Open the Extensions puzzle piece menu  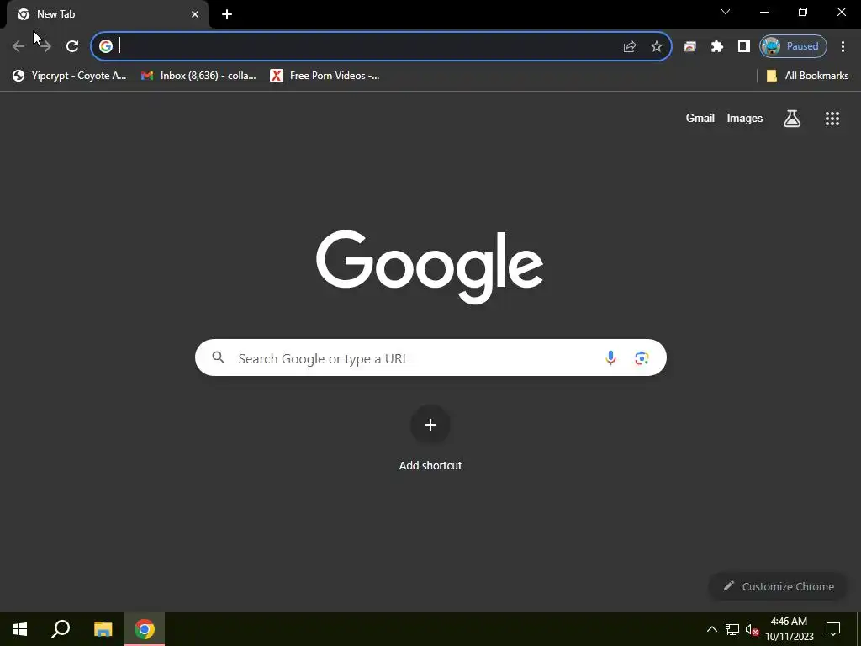(x=716, y=47)
